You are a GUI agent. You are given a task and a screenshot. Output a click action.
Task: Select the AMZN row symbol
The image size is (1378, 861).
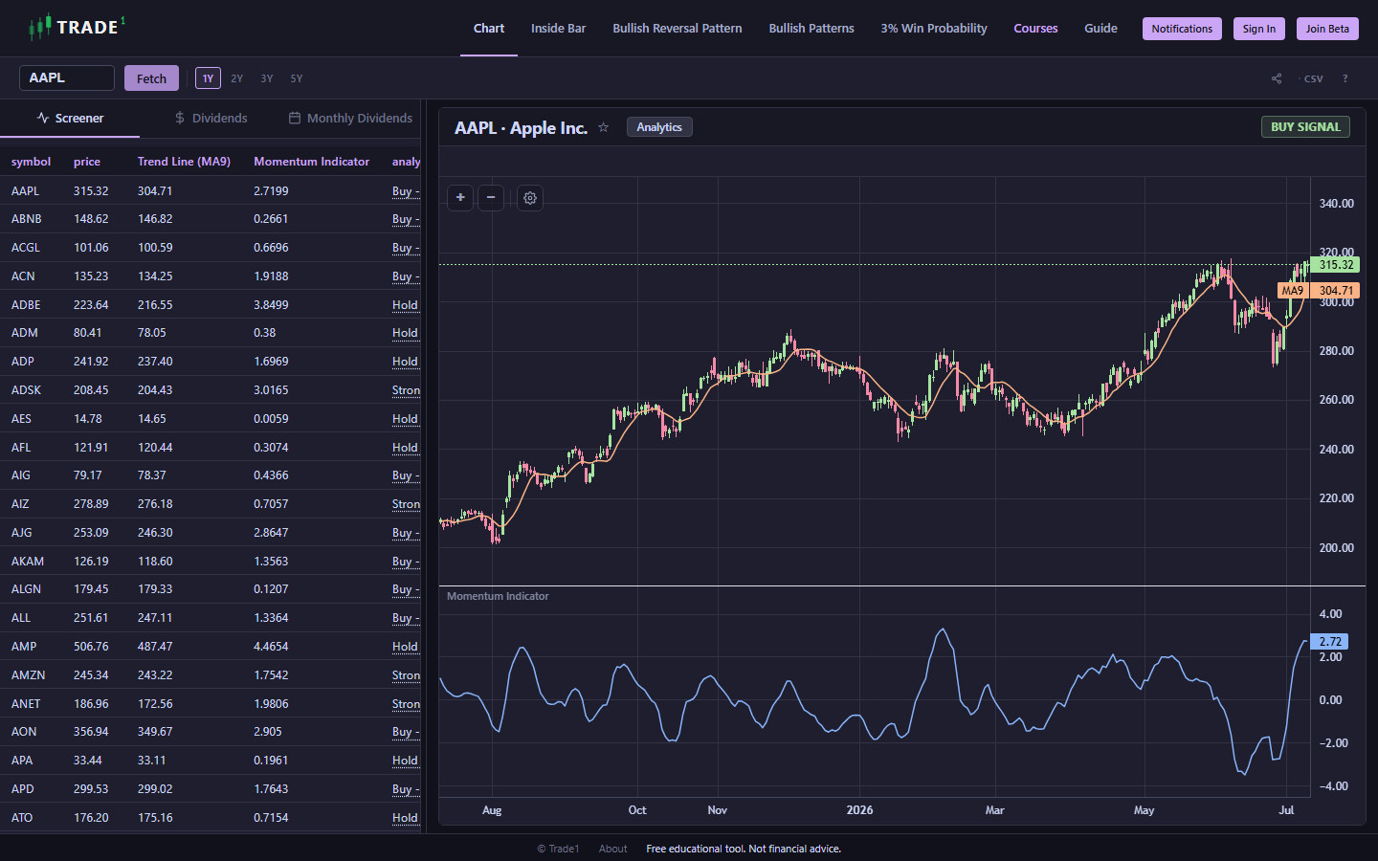click(29, 675)
